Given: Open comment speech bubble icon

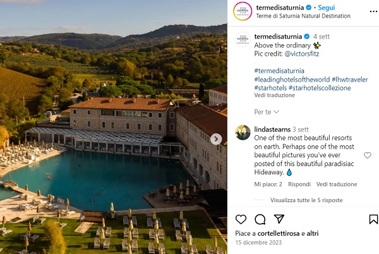Looking at the screenshot, I should tap(260, 219).
